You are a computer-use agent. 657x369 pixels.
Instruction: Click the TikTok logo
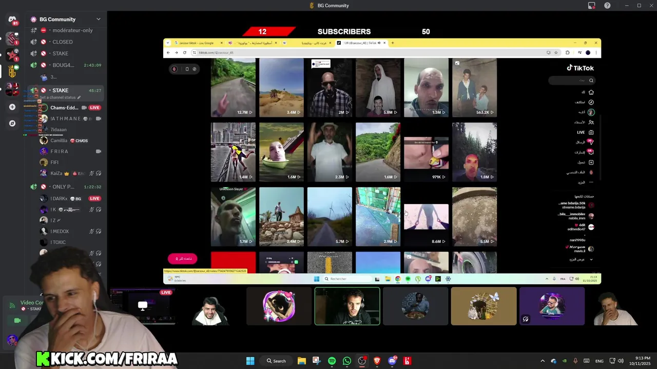[580, 68]
